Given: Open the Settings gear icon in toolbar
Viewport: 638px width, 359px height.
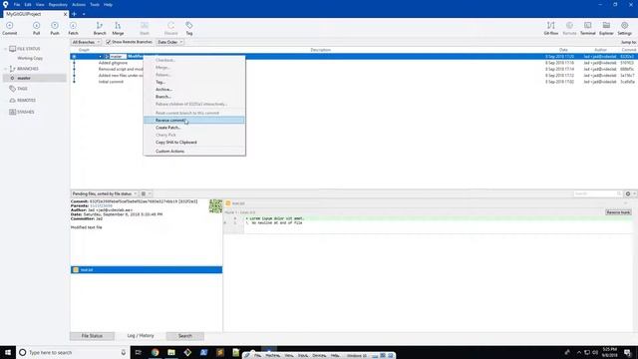Looking at the screenshot, I should (625, 28).
